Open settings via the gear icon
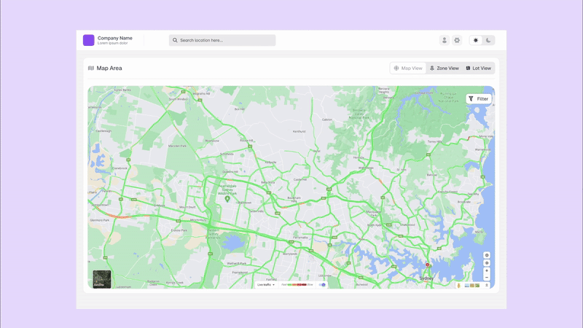583x328 pixels. point(457,40)
